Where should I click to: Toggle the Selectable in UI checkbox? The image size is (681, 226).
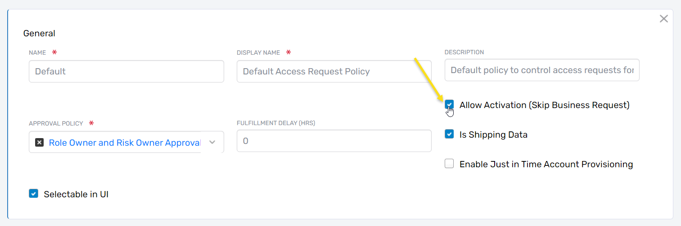[x=33, y=194]
